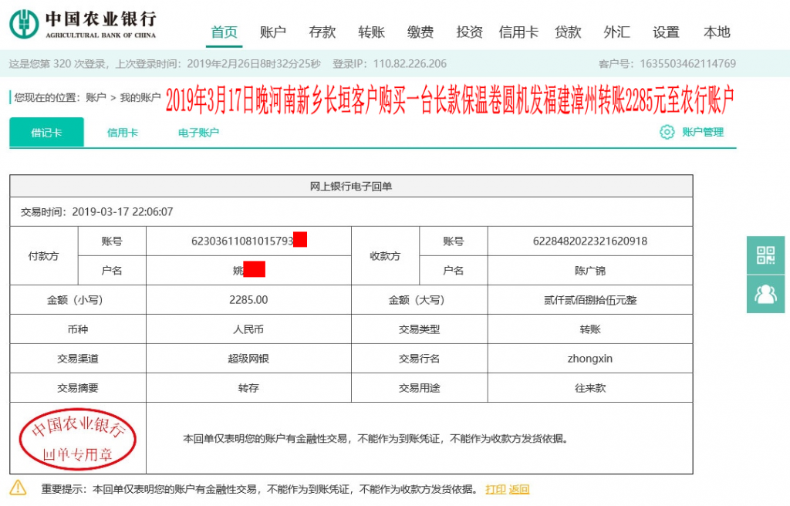This screenshot has height=506, width=790.
Task: Click the red 回单专用章 seal stamp
Action: point(76,437)
